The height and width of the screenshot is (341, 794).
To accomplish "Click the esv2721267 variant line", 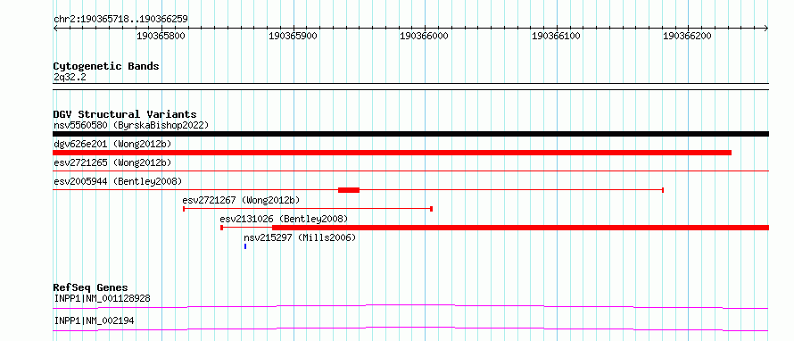I will point(308,209).
